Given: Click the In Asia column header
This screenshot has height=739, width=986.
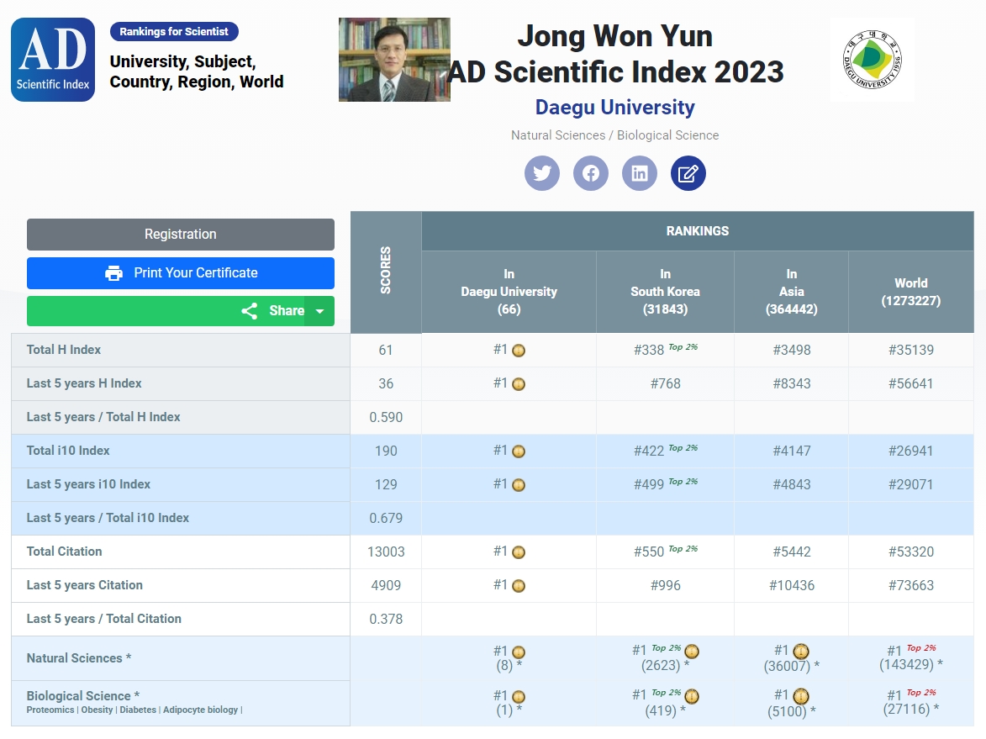Looking at the screenshot, I should (x=791, y=292).
